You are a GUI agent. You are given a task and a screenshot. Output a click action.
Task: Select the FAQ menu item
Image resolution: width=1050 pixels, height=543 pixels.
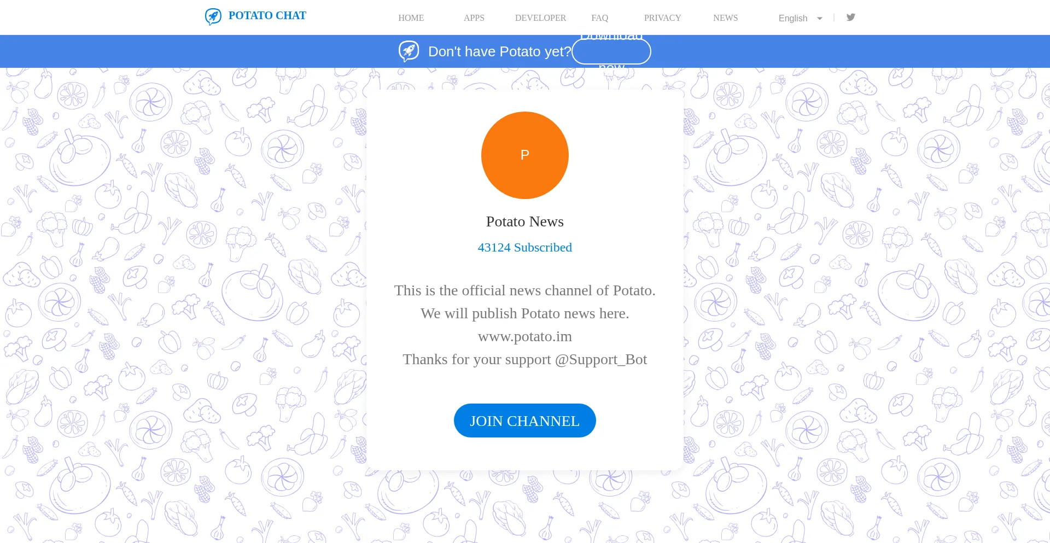click(x=600, y=17)
